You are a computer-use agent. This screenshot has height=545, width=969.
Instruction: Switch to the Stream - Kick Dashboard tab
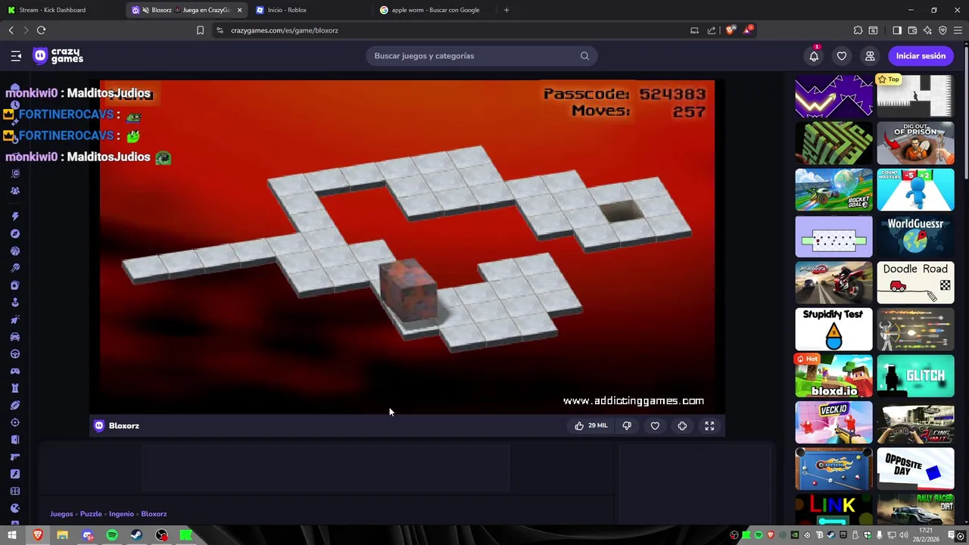(62, 10)
